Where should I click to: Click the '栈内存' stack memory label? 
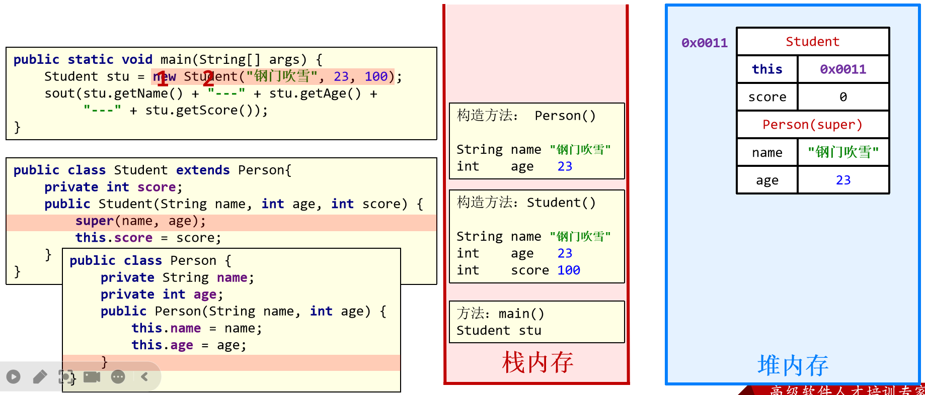(537, 362)
